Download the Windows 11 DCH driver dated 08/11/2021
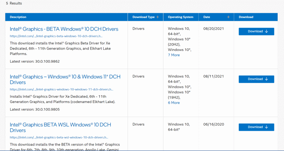The width and height of the screenshot is (284, 151). coord(256,79)
